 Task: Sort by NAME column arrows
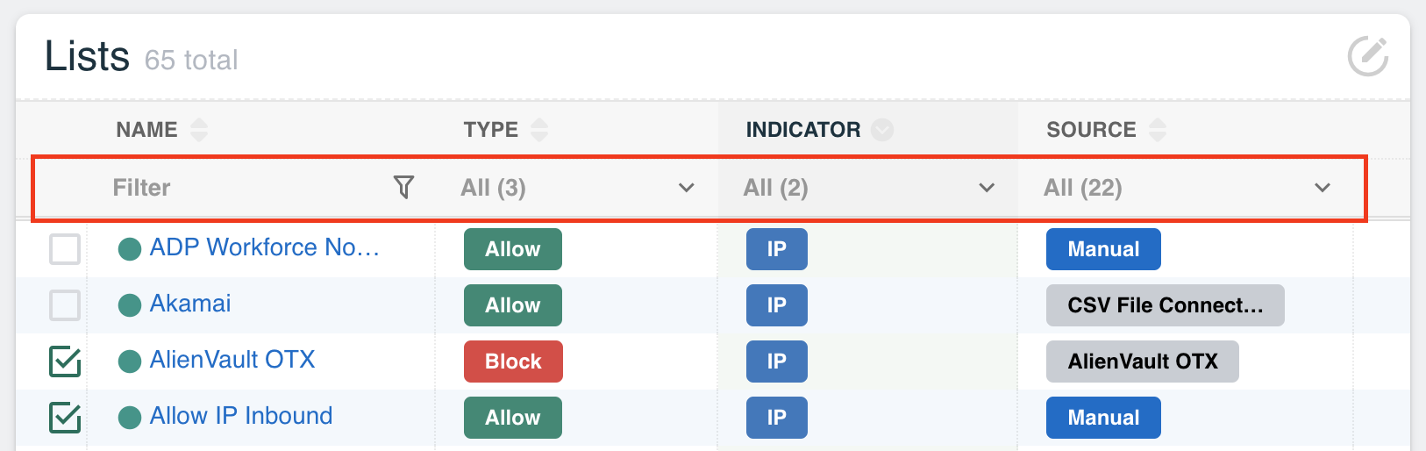199,130
